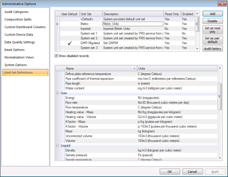Click the Units column header
228x177 pixels.
point(177,69)
